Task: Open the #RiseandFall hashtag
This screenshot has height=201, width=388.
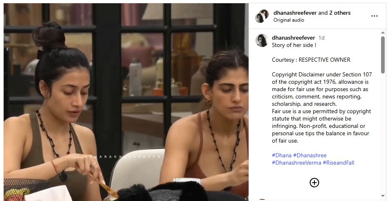Action: point(339,163)
